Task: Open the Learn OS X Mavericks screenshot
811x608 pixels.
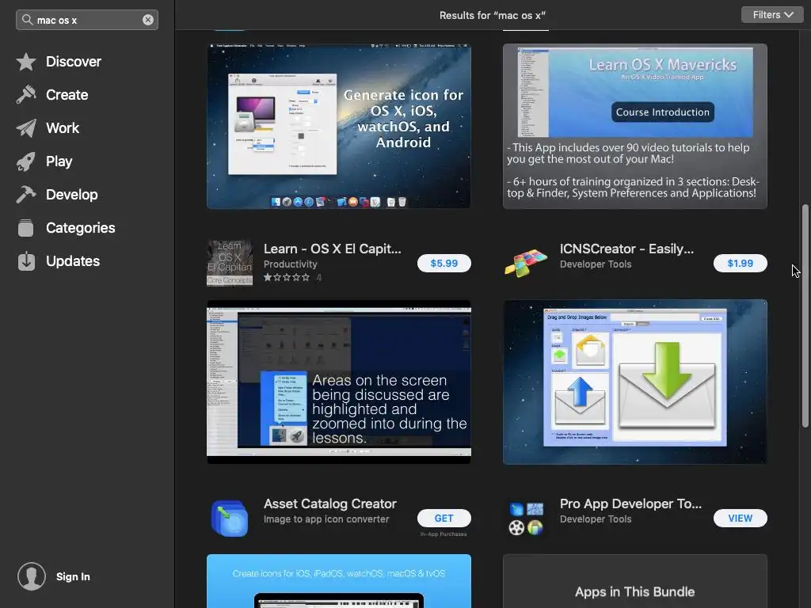Action: pyautogui.click(x=635, y=126)
